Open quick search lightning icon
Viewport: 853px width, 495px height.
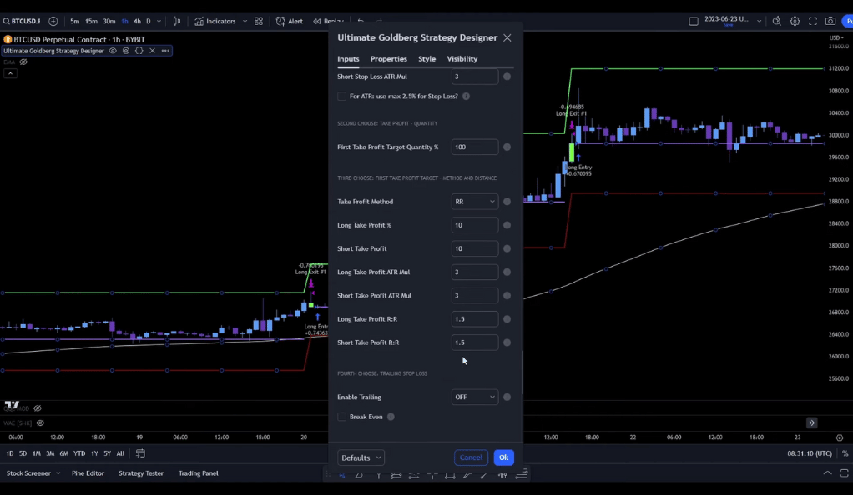pyautogui.click(x=776, y=21)
